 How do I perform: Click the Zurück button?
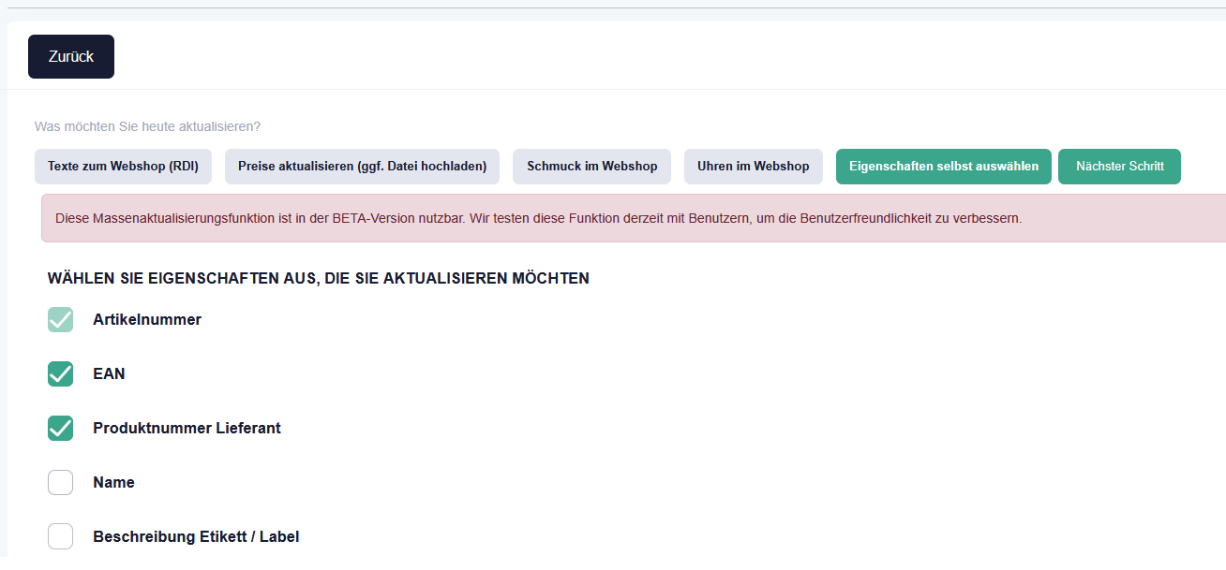point(71,57)
